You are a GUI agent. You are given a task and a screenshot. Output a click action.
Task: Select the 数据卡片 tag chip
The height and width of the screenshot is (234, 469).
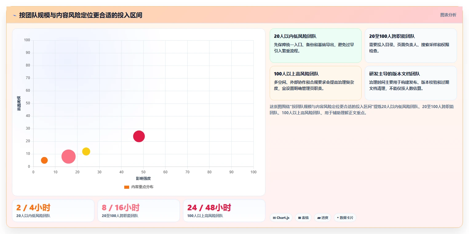tap(345, 218)
